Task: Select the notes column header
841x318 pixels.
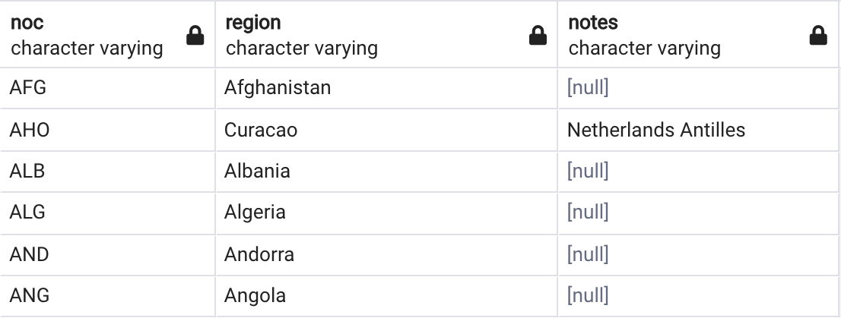Action: click(698, 34)
